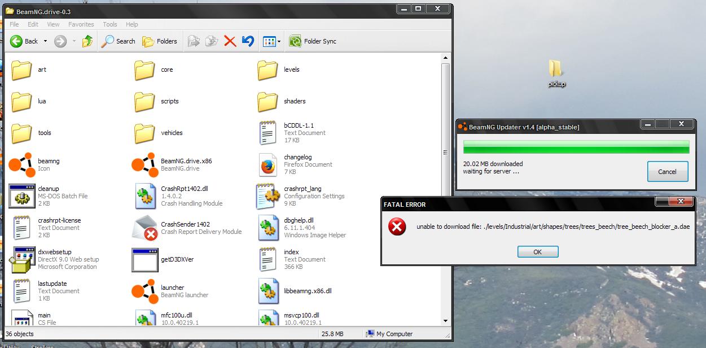This screenshot has height=348, width=706.
Task: Open the scripts folder
Action: pos(144,102)
